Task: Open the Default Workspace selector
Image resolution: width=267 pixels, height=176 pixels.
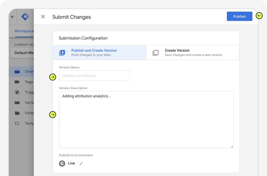Action: [22, 53]
